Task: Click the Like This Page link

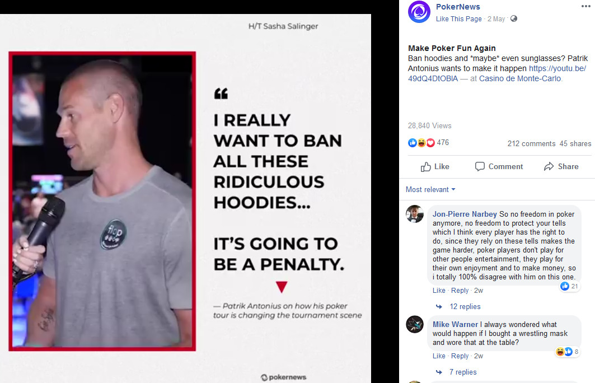Action: coord(459,19)
